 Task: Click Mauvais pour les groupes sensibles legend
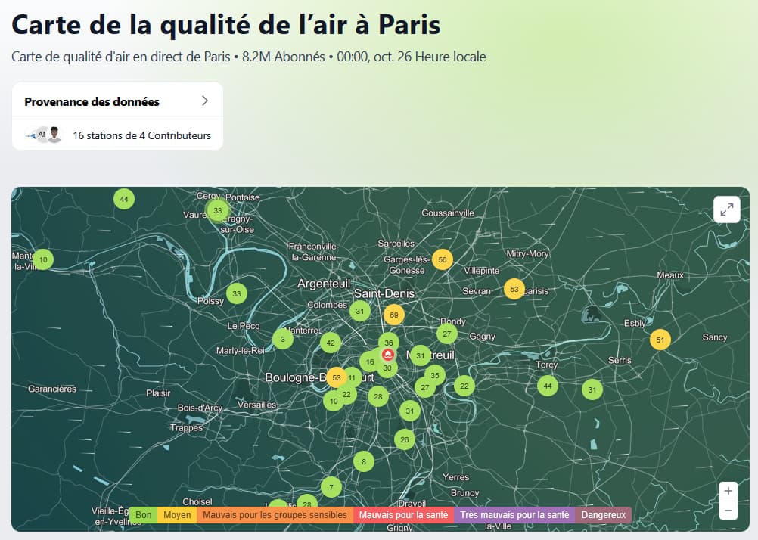click(x=275, y=515)
